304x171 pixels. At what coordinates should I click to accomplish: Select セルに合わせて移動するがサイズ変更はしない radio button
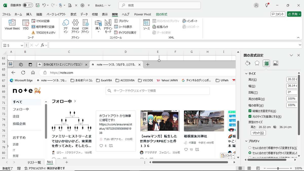(x=250, y=153)
